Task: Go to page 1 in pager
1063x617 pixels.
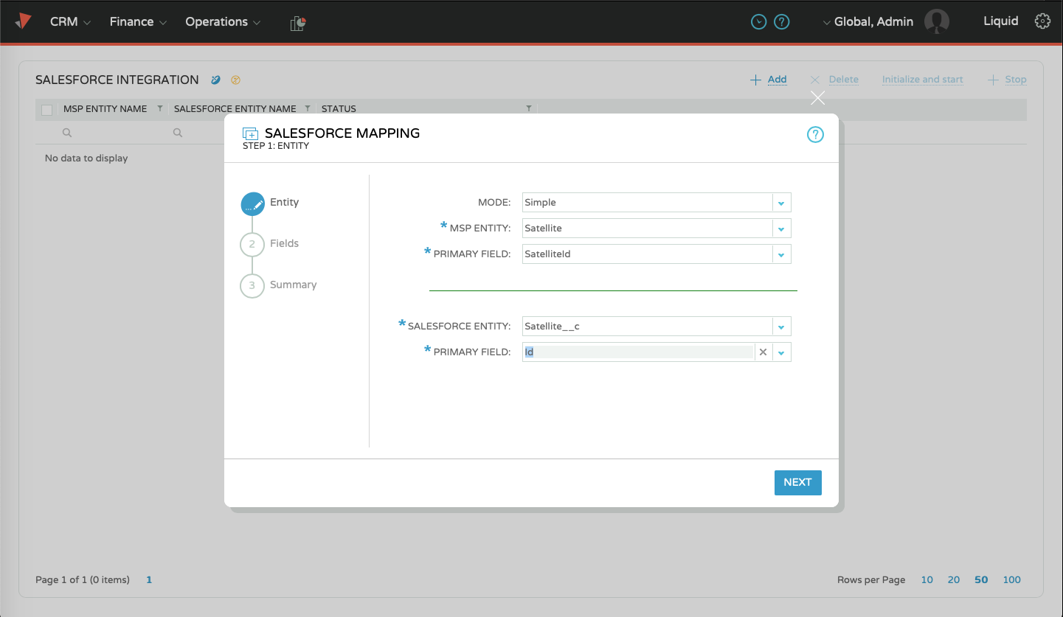Action: click(149, 580)
